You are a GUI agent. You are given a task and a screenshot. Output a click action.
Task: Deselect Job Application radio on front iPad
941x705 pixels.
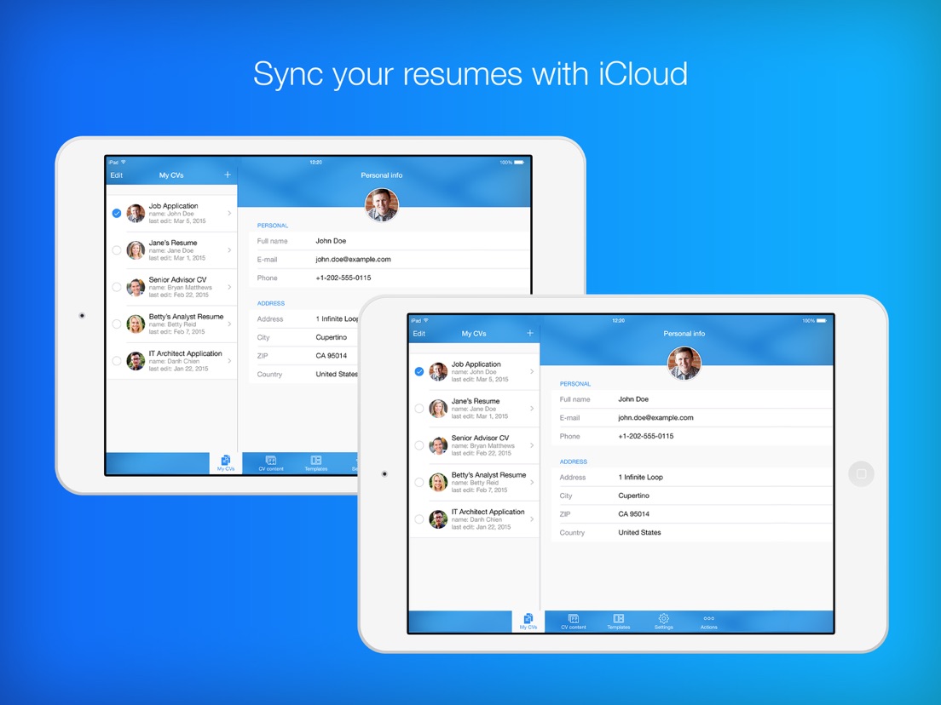pyautogui.click(x=419, y=372)
